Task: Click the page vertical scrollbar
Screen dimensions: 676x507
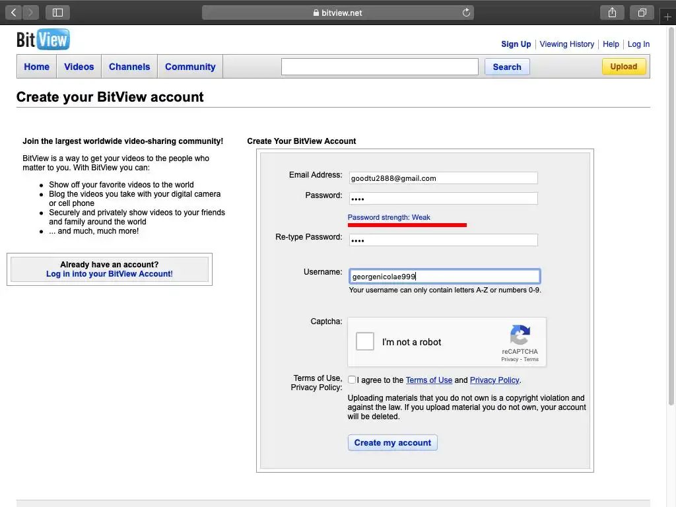Action: pyautogui.click(x=671, y=216)
